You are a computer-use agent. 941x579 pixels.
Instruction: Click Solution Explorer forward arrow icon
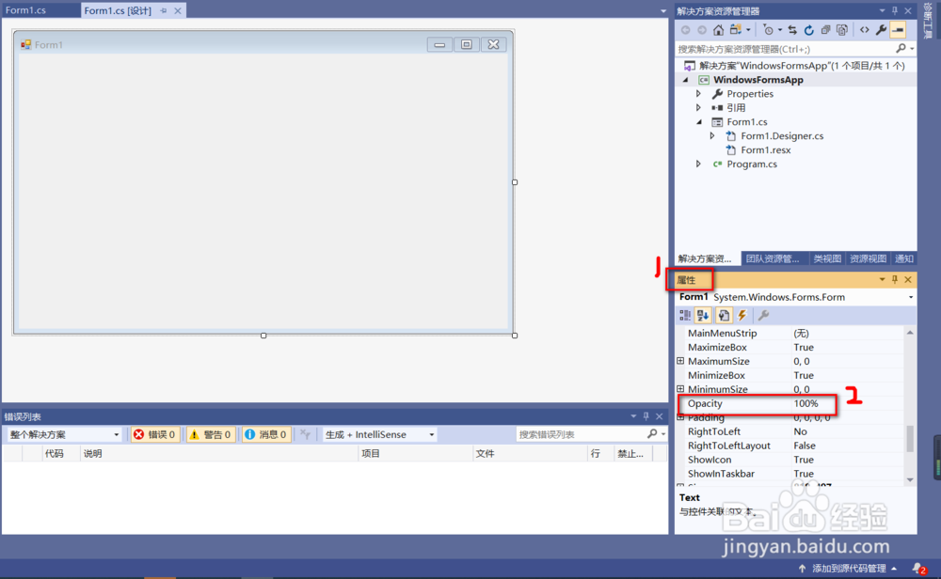[702, 30]
